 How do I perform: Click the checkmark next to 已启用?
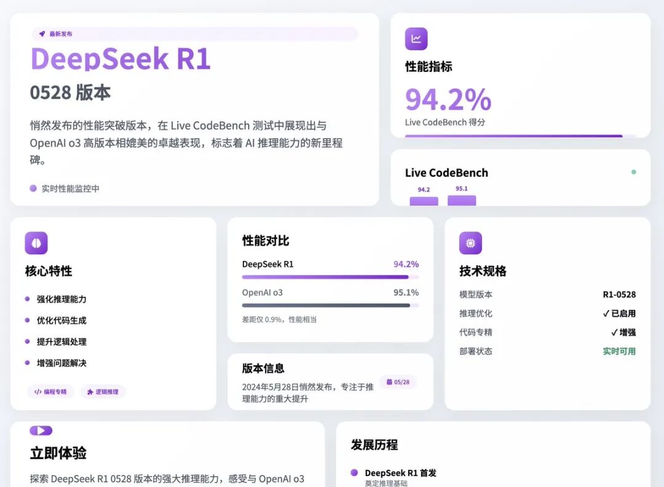click(x=606, y=314)
